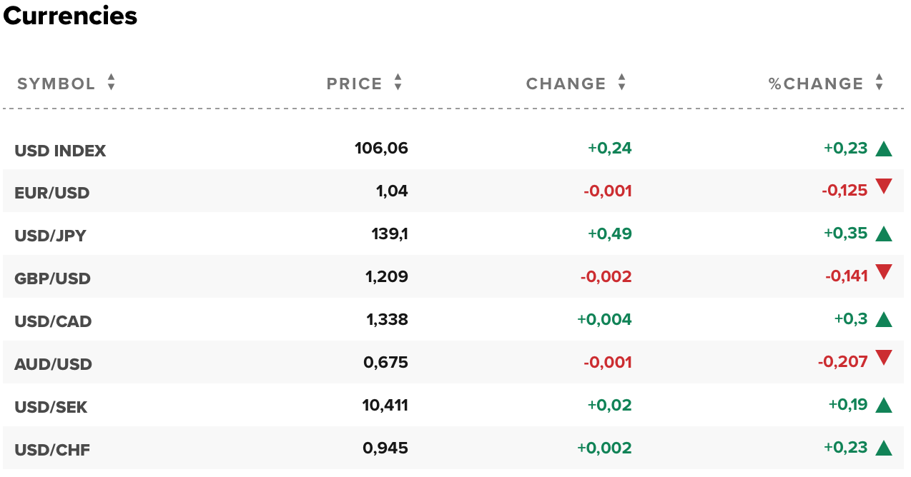Click the sort arrows beside PRICE header
The width and height of the screenshot is (911, 477).
(x=398, y=83)
